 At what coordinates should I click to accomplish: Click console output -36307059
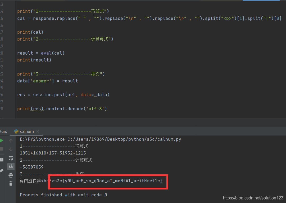click(31, 167)
